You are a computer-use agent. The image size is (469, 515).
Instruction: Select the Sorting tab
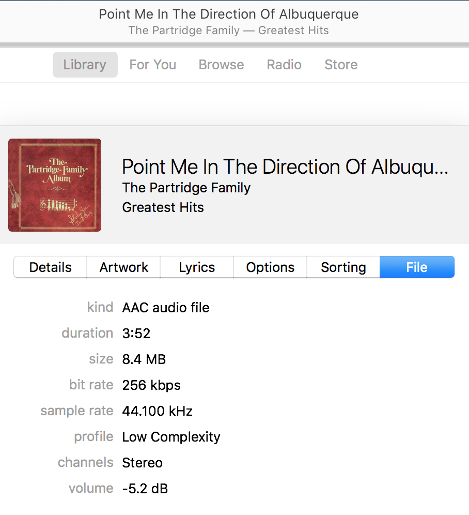point(343,267)
